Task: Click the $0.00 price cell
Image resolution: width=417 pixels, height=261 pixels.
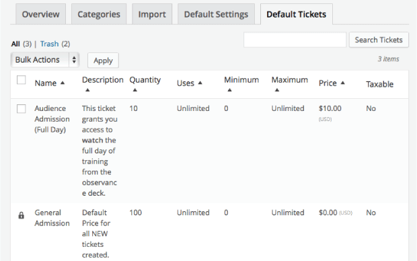Action: pos(328,213)
